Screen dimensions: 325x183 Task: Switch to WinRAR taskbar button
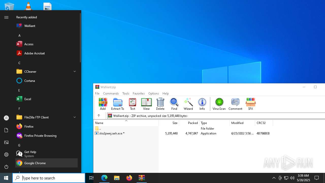[x=142, y=178]
